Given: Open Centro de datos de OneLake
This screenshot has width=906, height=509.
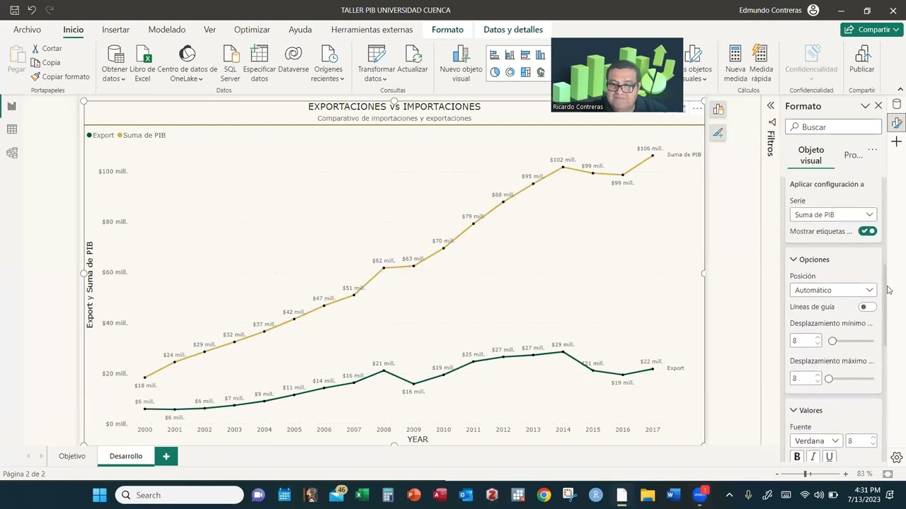Looking at the screenshot, I should [x=187, y=64].
